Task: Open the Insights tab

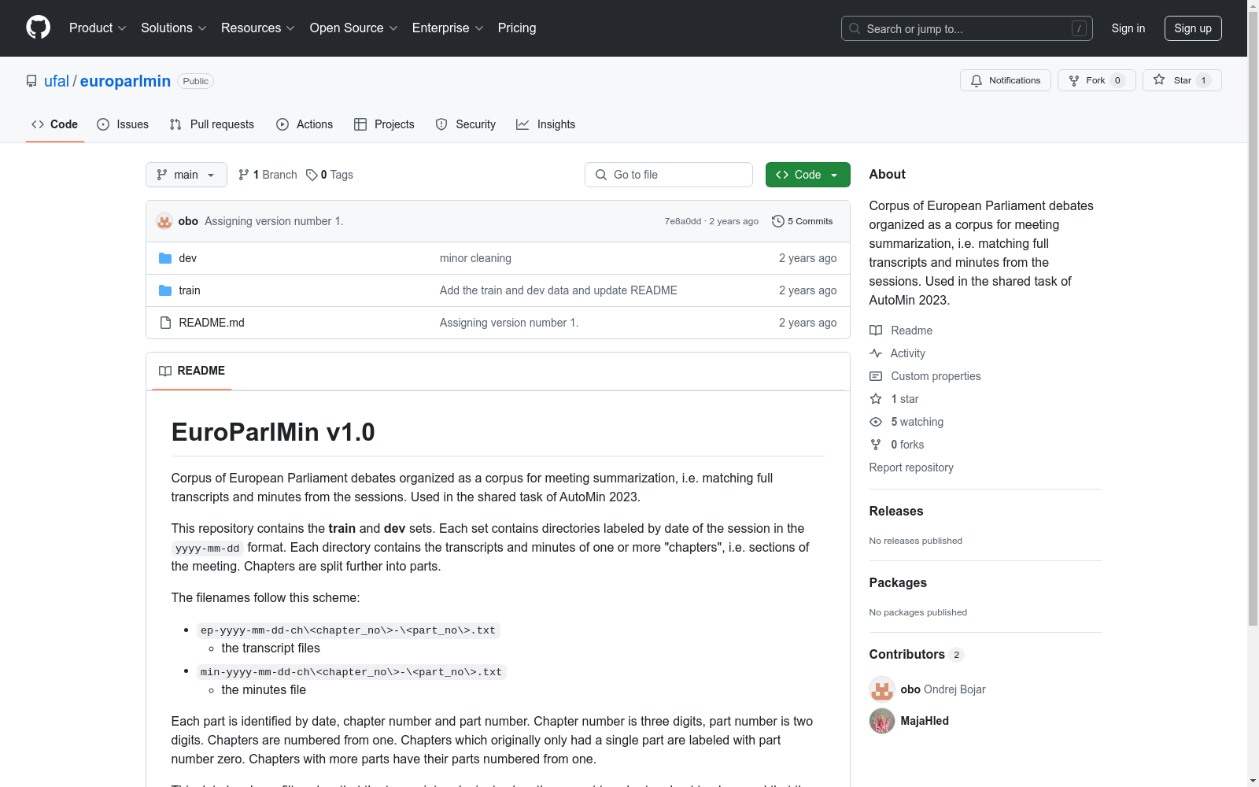Action: click(x=546, y=124)
